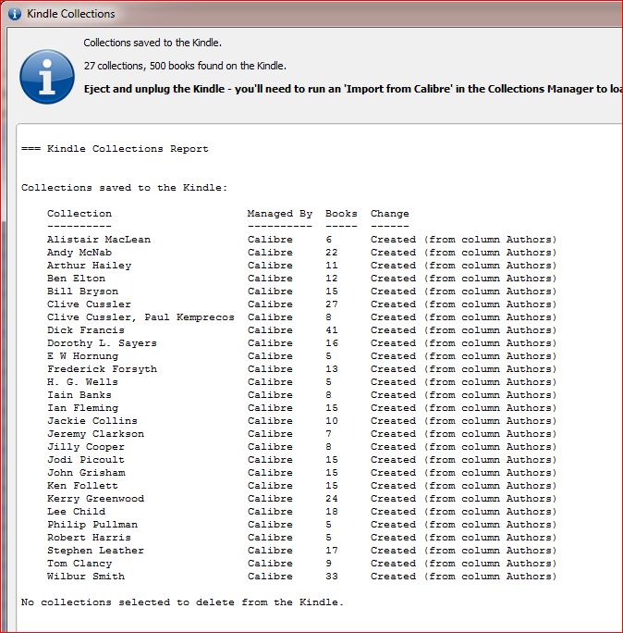The image size is (623, 633).
Task: Select the 'Alistair MacLean' collection row
Action: (301, 240)
